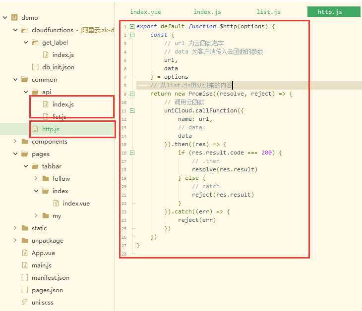Collapse the tabbar folder chevron
362x311 pixels.
point(26,166)
